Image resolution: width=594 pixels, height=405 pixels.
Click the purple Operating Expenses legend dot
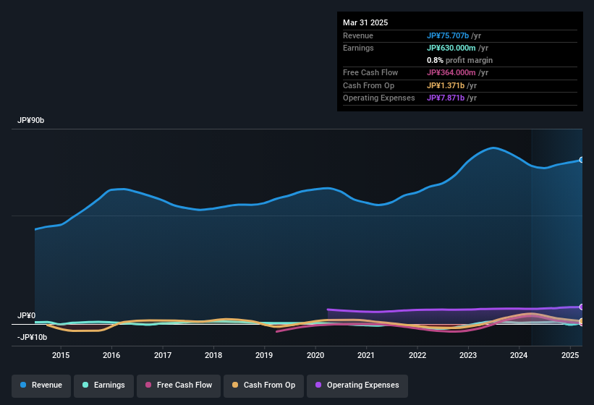318,385
